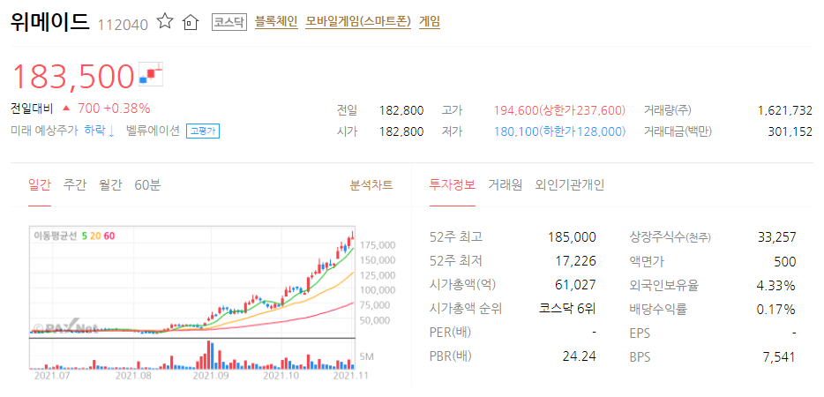
Task: Switch to the 60분 chart tab
Action: coord(147,185)
